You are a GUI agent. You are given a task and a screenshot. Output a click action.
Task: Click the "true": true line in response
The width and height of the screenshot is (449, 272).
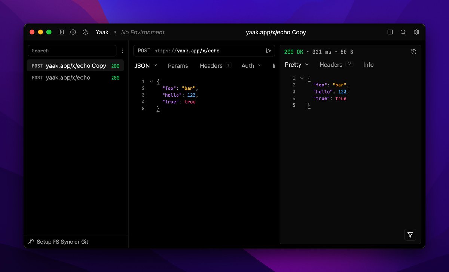tap(330, 98)
